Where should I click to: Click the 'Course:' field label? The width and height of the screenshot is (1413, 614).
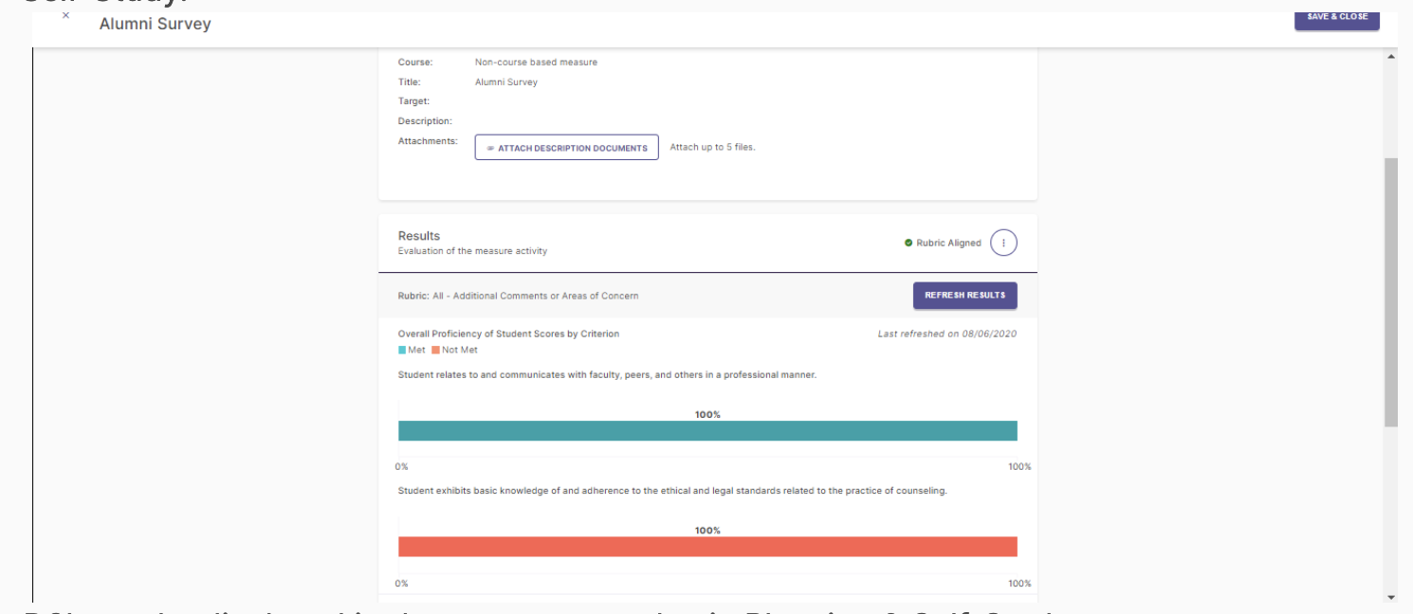coord(415,63)
